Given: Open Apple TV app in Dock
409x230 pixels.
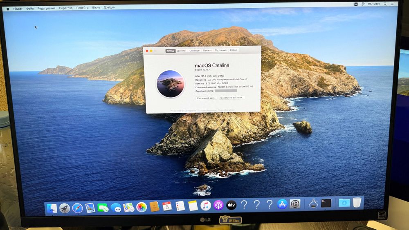Looking at the screenshot, I should [x=231, y=205].
